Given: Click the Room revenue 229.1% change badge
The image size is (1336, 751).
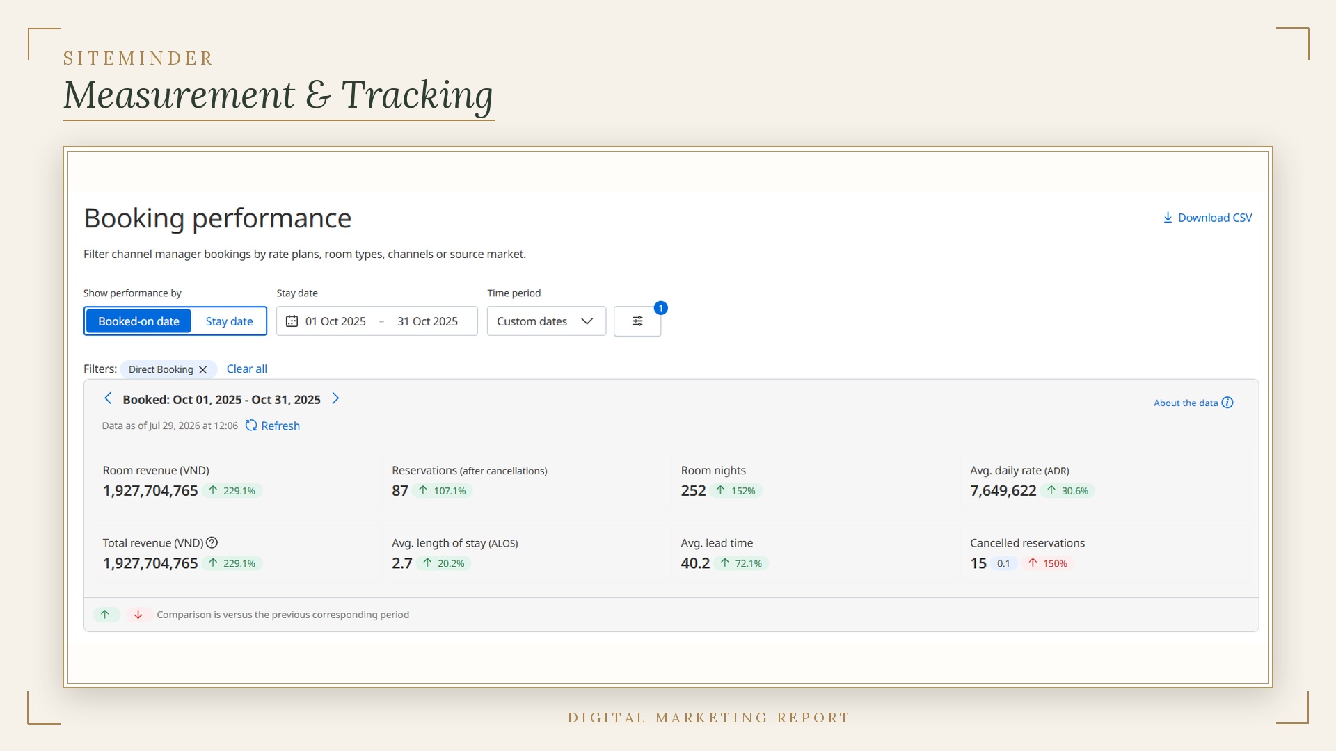Looking at the screenshot, I should click(x=233, y=491).
